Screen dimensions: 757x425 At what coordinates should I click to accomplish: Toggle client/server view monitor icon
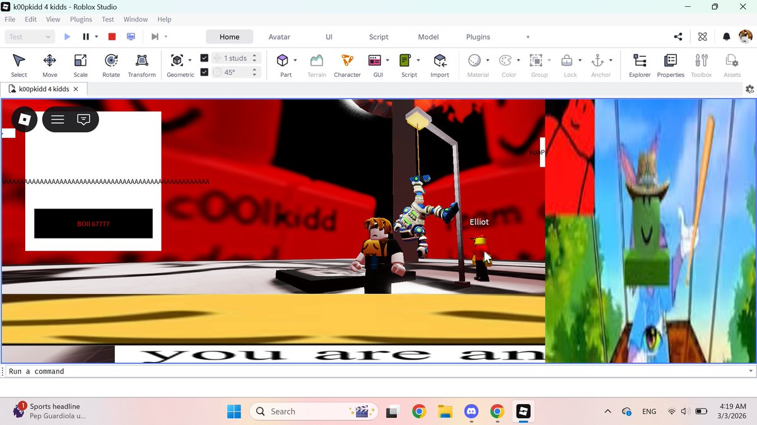[131, 37]
